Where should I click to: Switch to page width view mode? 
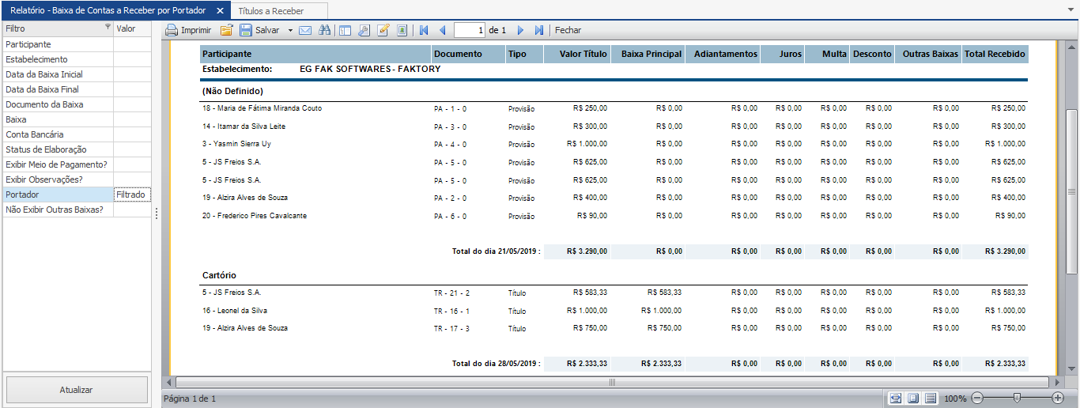(895, 398)
